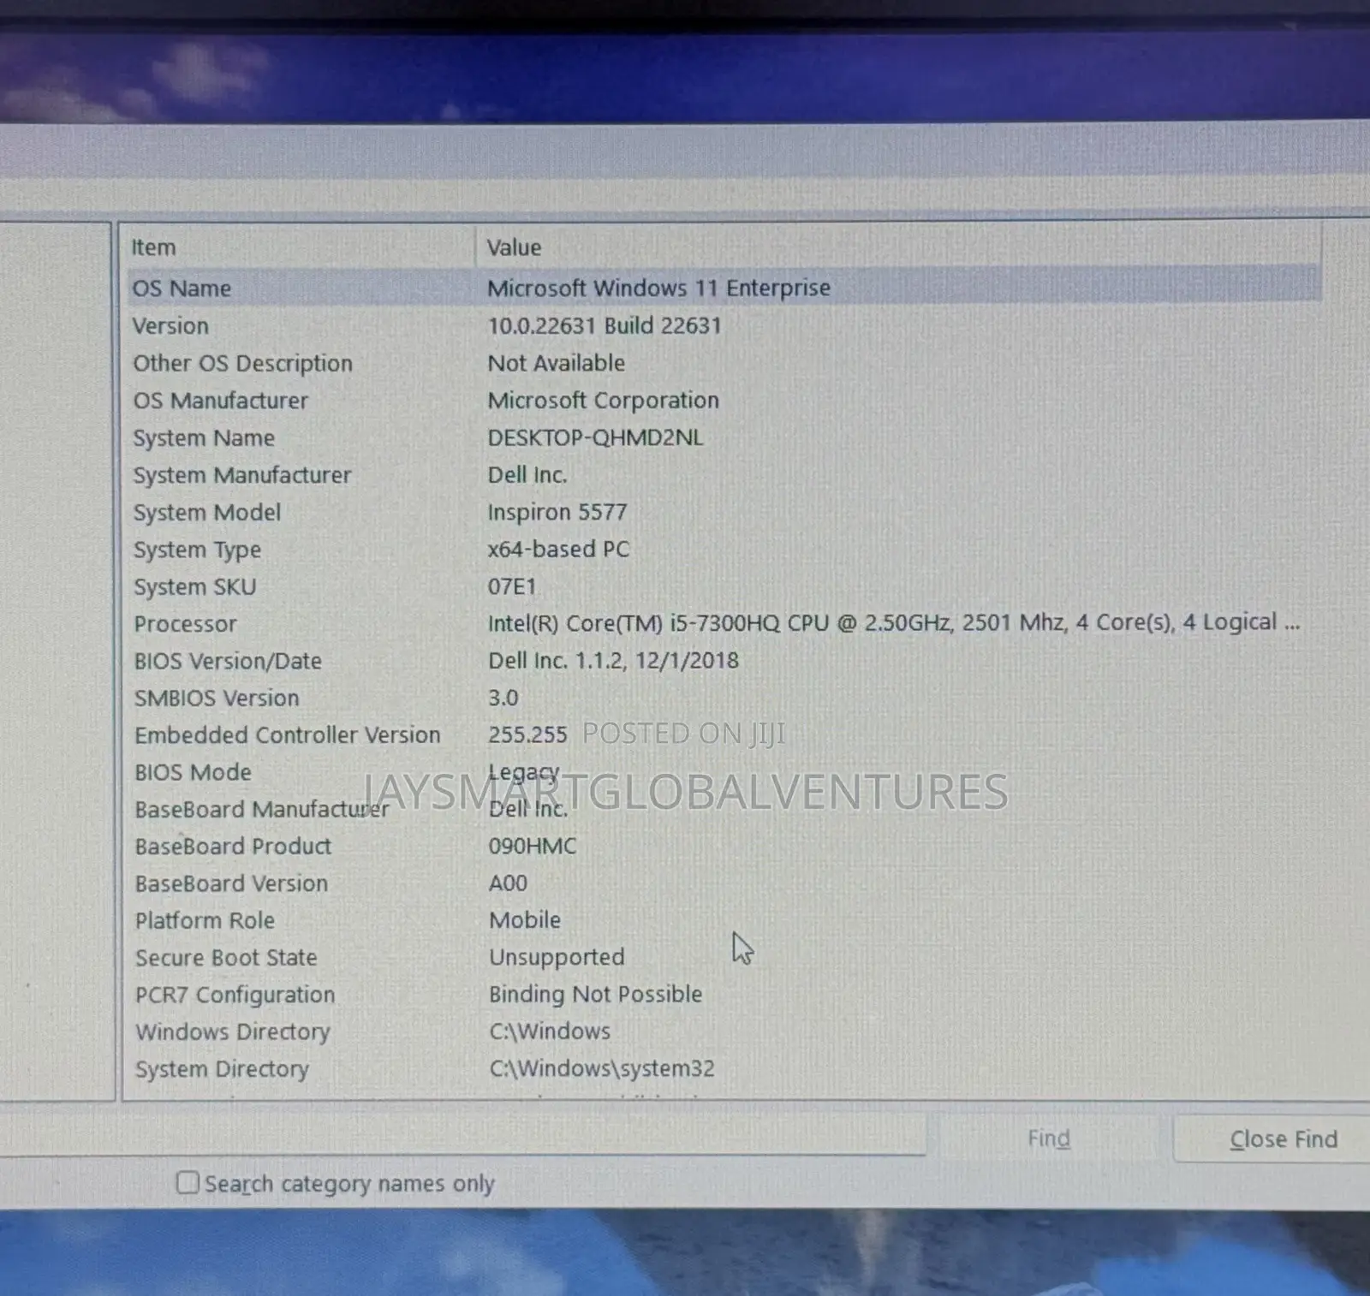The width and height of the screenshot is (1370, 1296).
Task: Select the SMBIOS Version row
Action: 724,698
